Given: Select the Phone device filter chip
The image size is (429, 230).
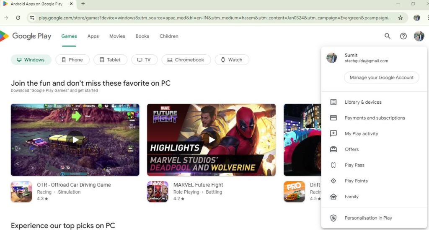Looking at the screenshot, I should [x=72, y=60].
